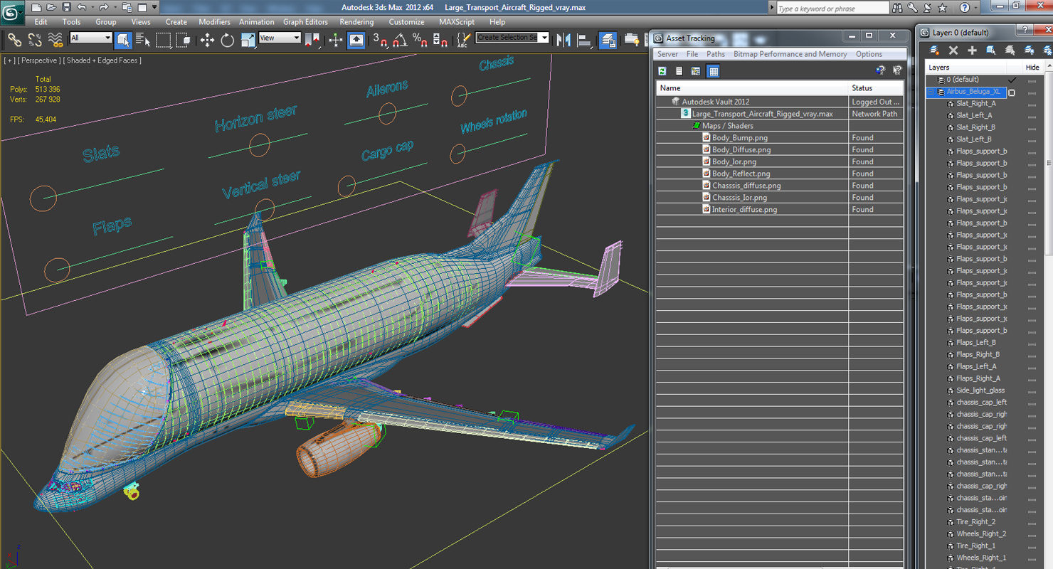This screenshot has width=1053, height=569.
Task: Open the View reference coordinate dropdown
Action: click(x=280, y=38)
